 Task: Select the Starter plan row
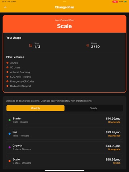click(x=64, y=120)
